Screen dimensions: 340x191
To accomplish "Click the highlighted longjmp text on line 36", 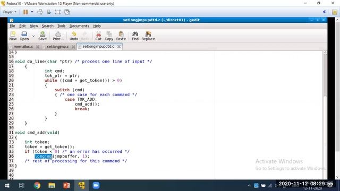I will 43,156.
